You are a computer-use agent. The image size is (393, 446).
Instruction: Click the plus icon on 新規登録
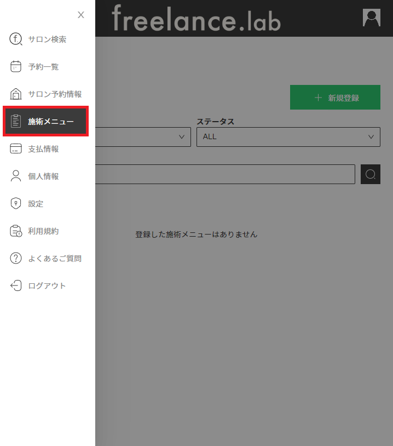pyautogui.click(x=318, y=98)
